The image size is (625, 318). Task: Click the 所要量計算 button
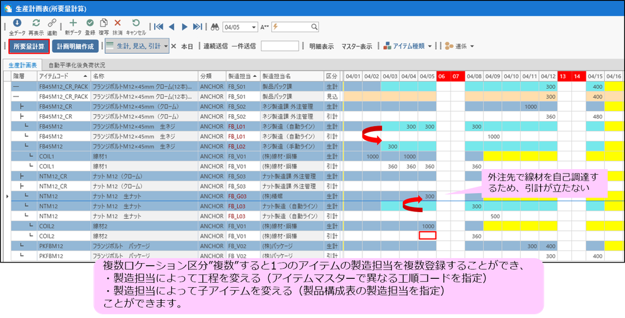click(x=29, y=47)
